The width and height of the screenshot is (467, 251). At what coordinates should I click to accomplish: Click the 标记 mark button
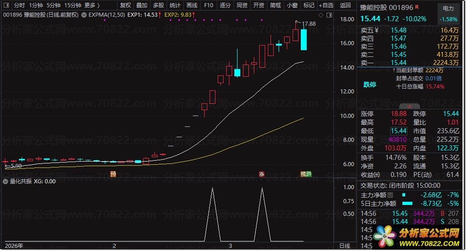click(308, 5)
